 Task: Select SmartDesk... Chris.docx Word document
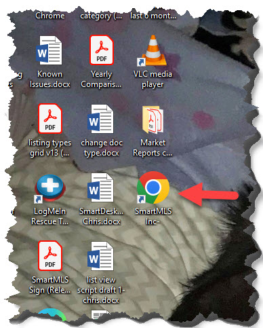100,187
